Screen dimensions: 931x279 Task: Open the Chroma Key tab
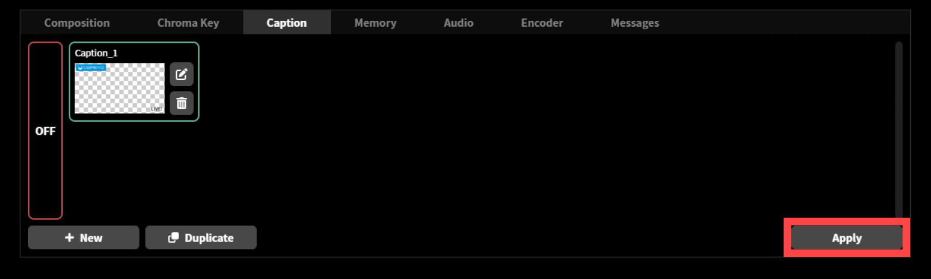tap(188, 23)
